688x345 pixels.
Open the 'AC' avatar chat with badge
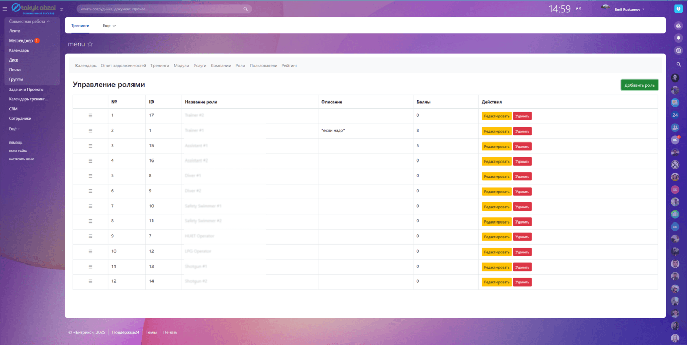675,140
